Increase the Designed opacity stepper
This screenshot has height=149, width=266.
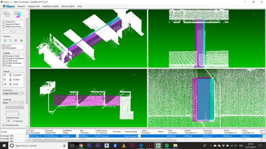point(11,74)
